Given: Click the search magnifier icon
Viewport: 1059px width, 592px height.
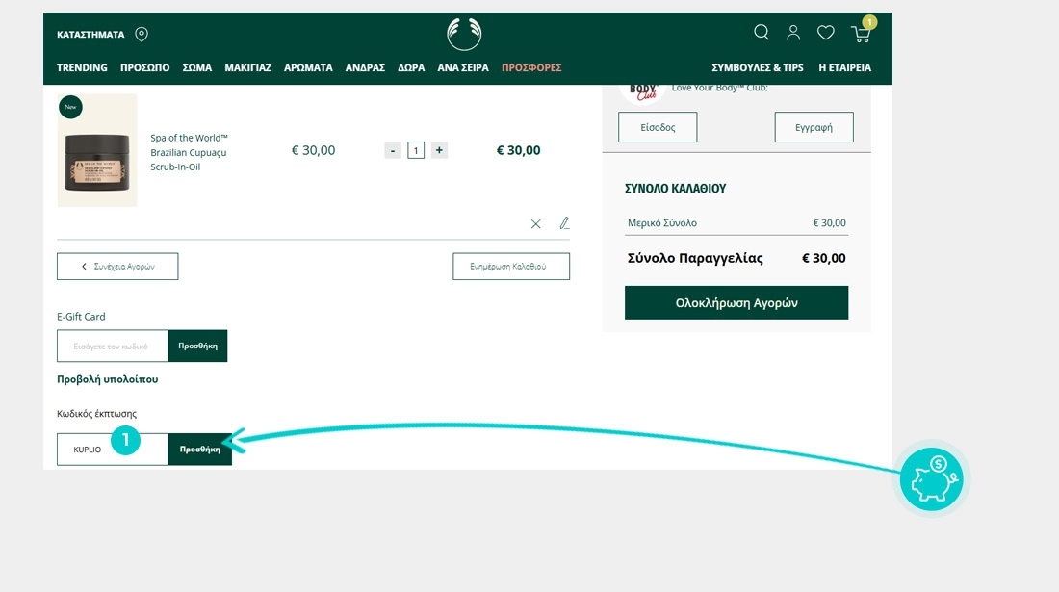Looking at the screenshot, I should pyautogui.click(x=761, y=33).
